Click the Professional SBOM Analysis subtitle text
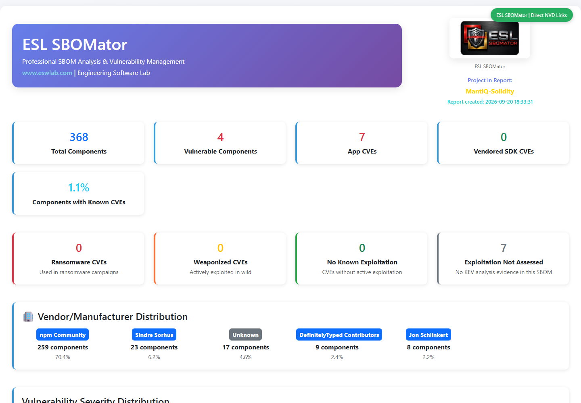 (x=103, y=62)
